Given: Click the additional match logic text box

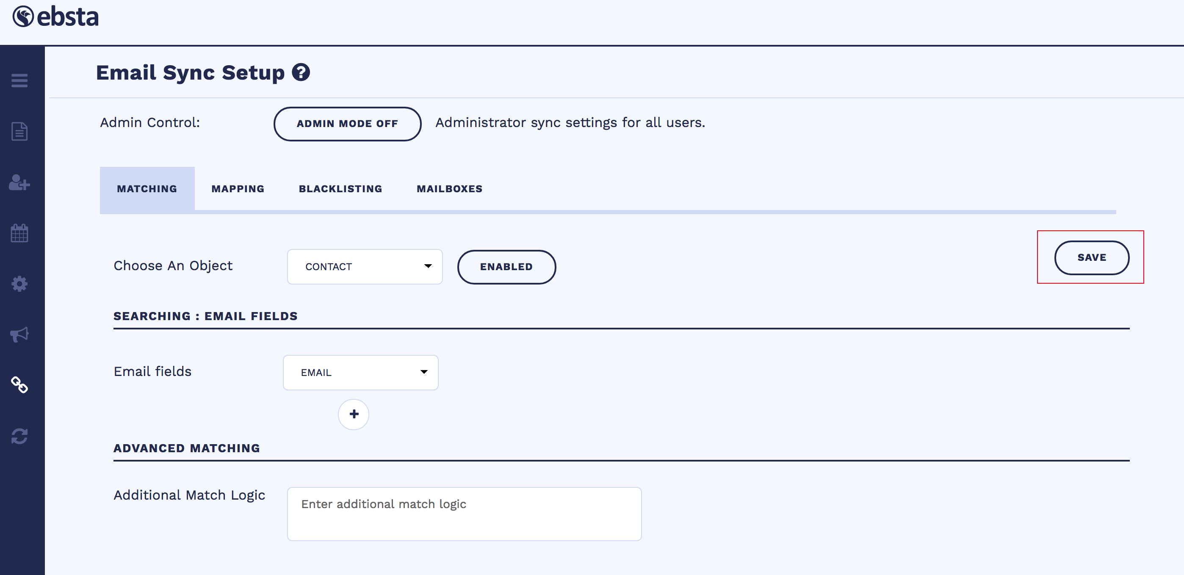Looking at the screenshot, I should point(464,514).
